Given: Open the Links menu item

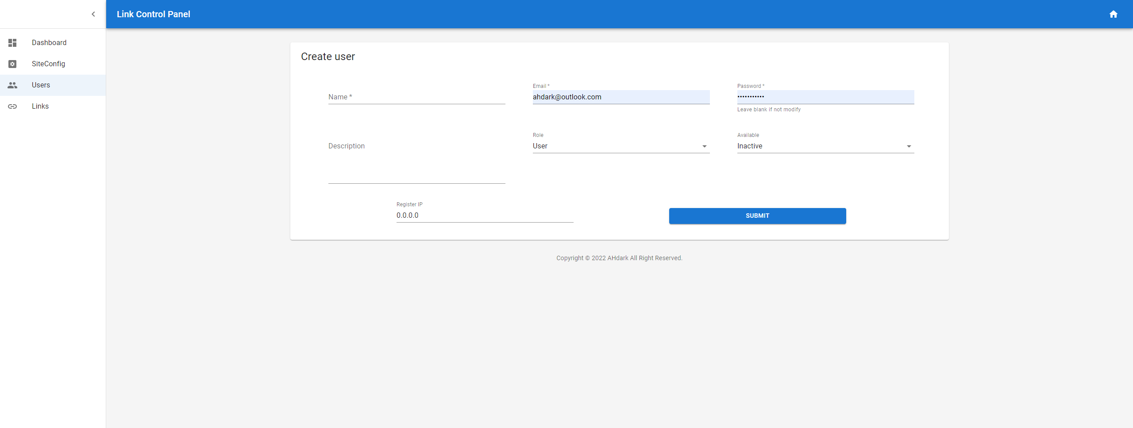Looking at the screenshot, I should [x=53, y=106].
